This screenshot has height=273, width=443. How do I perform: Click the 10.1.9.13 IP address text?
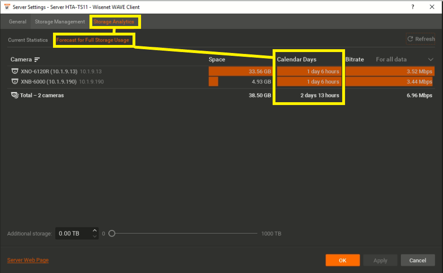(91, 71)
